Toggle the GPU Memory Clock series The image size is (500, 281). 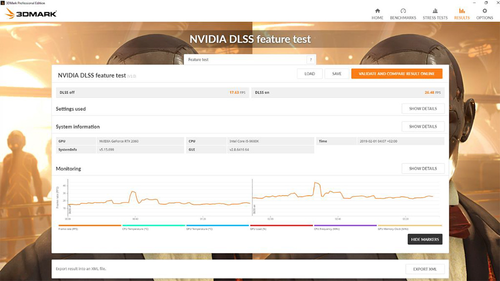pyautogui.click(x=410, y=227)
